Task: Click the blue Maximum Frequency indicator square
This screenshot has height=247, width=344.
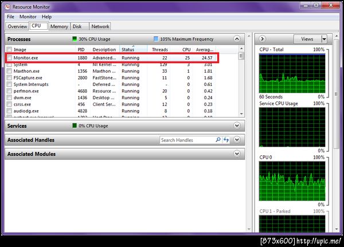Action: click(x=156, y=39)
